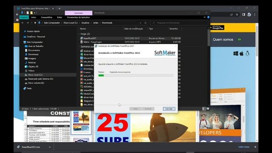This screenshot has width=272, height=153.
Task: Open the browser profile avatar
Action: (x=249, y=14)
